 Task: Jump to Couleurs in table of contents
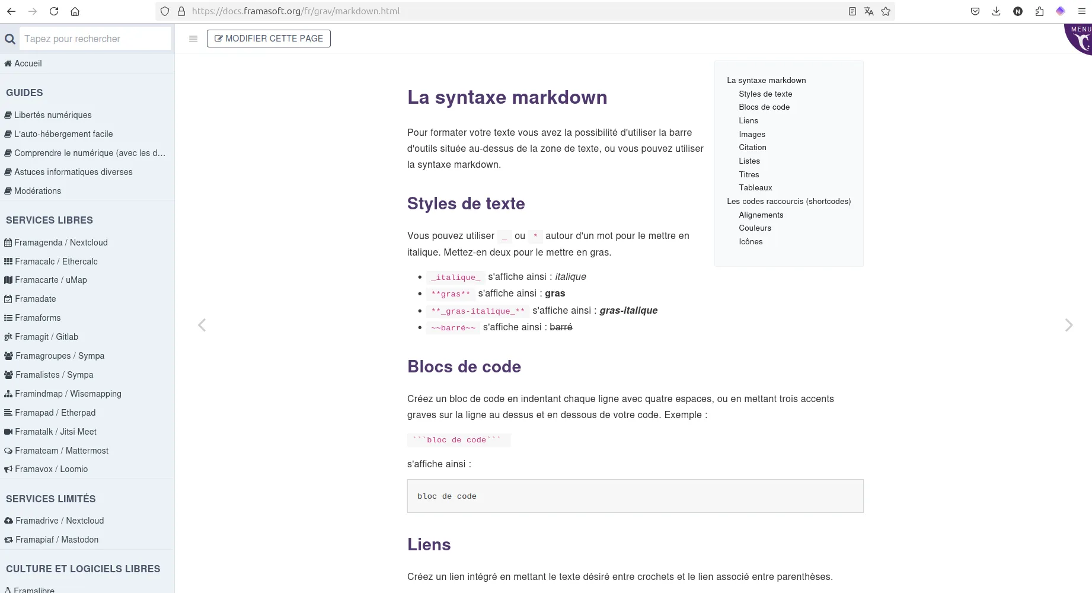pyautogui.click(x=755, y=228)
